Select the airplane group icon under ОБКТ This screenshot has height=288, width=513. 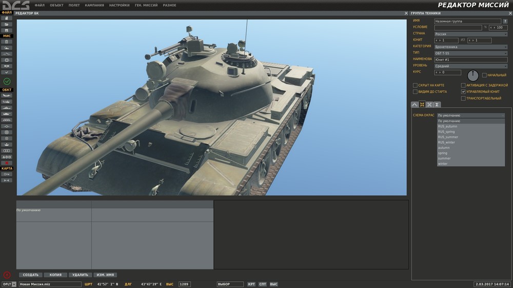pyautogui.click(x=7, y=95)
